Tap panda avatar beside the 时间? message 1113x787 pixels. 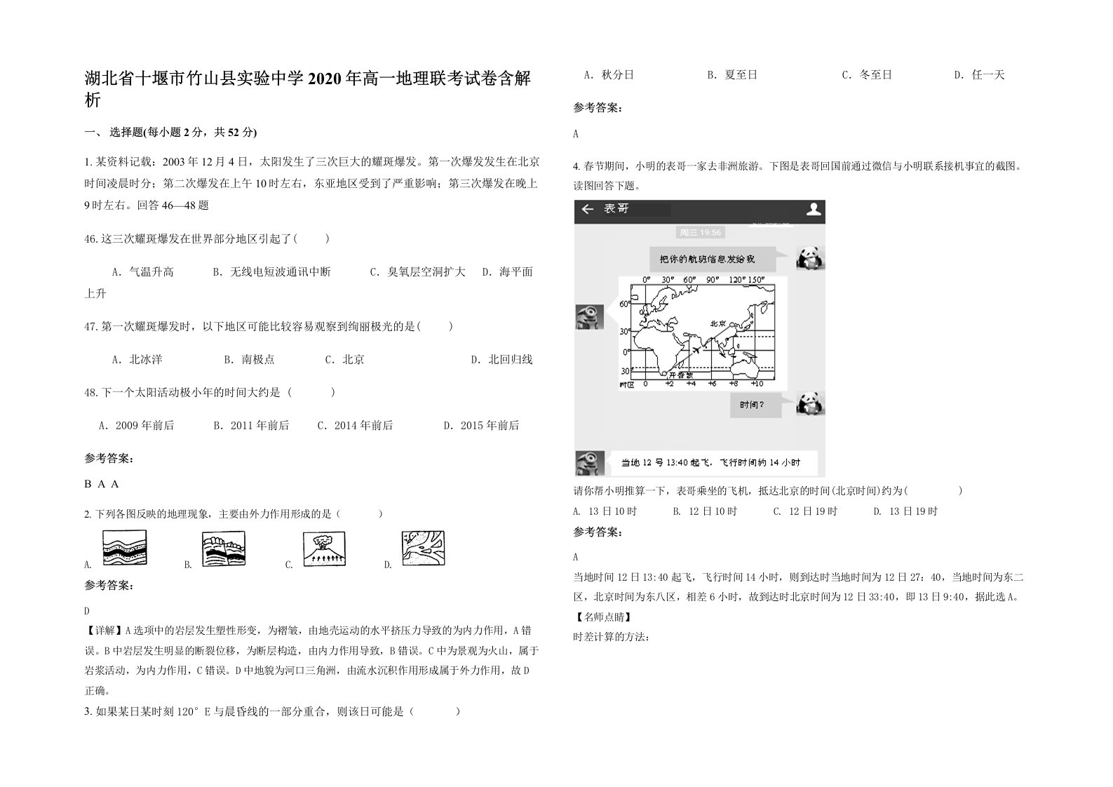pos(810,404)
